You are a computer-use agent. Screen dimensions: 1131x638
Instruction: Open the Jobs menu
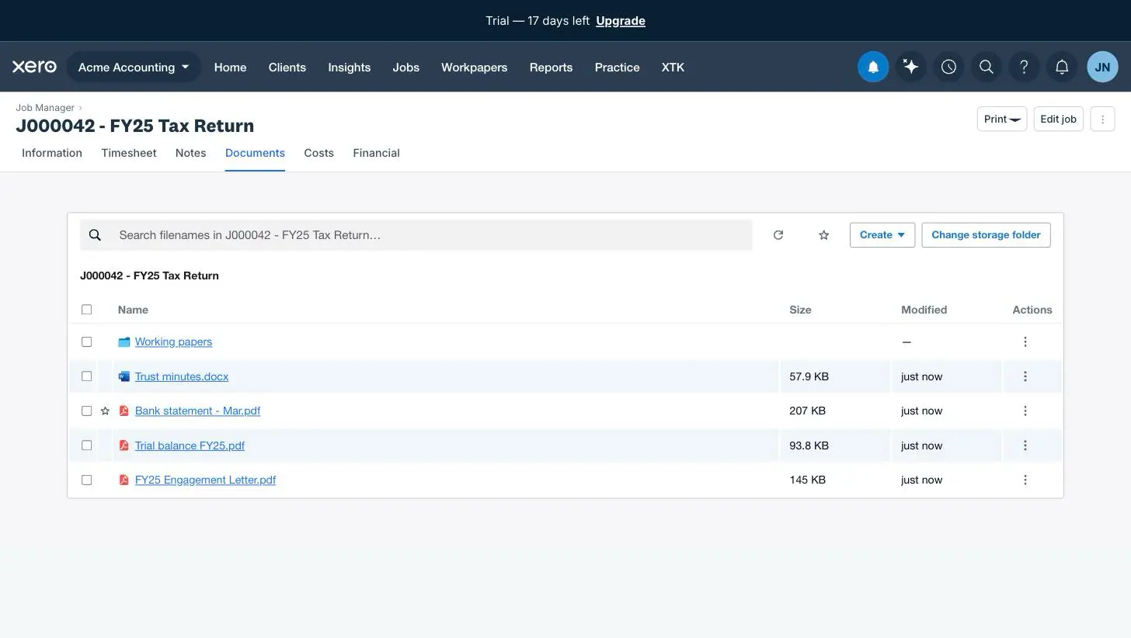[405, 68]
